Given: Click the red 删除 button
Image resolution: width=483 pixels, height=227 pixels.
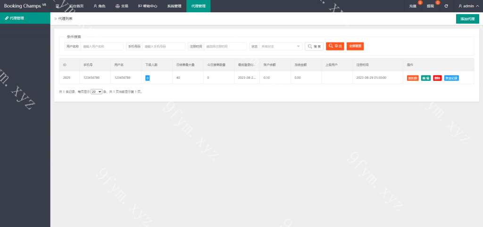Looking at the screenshot, I should 437,78.
